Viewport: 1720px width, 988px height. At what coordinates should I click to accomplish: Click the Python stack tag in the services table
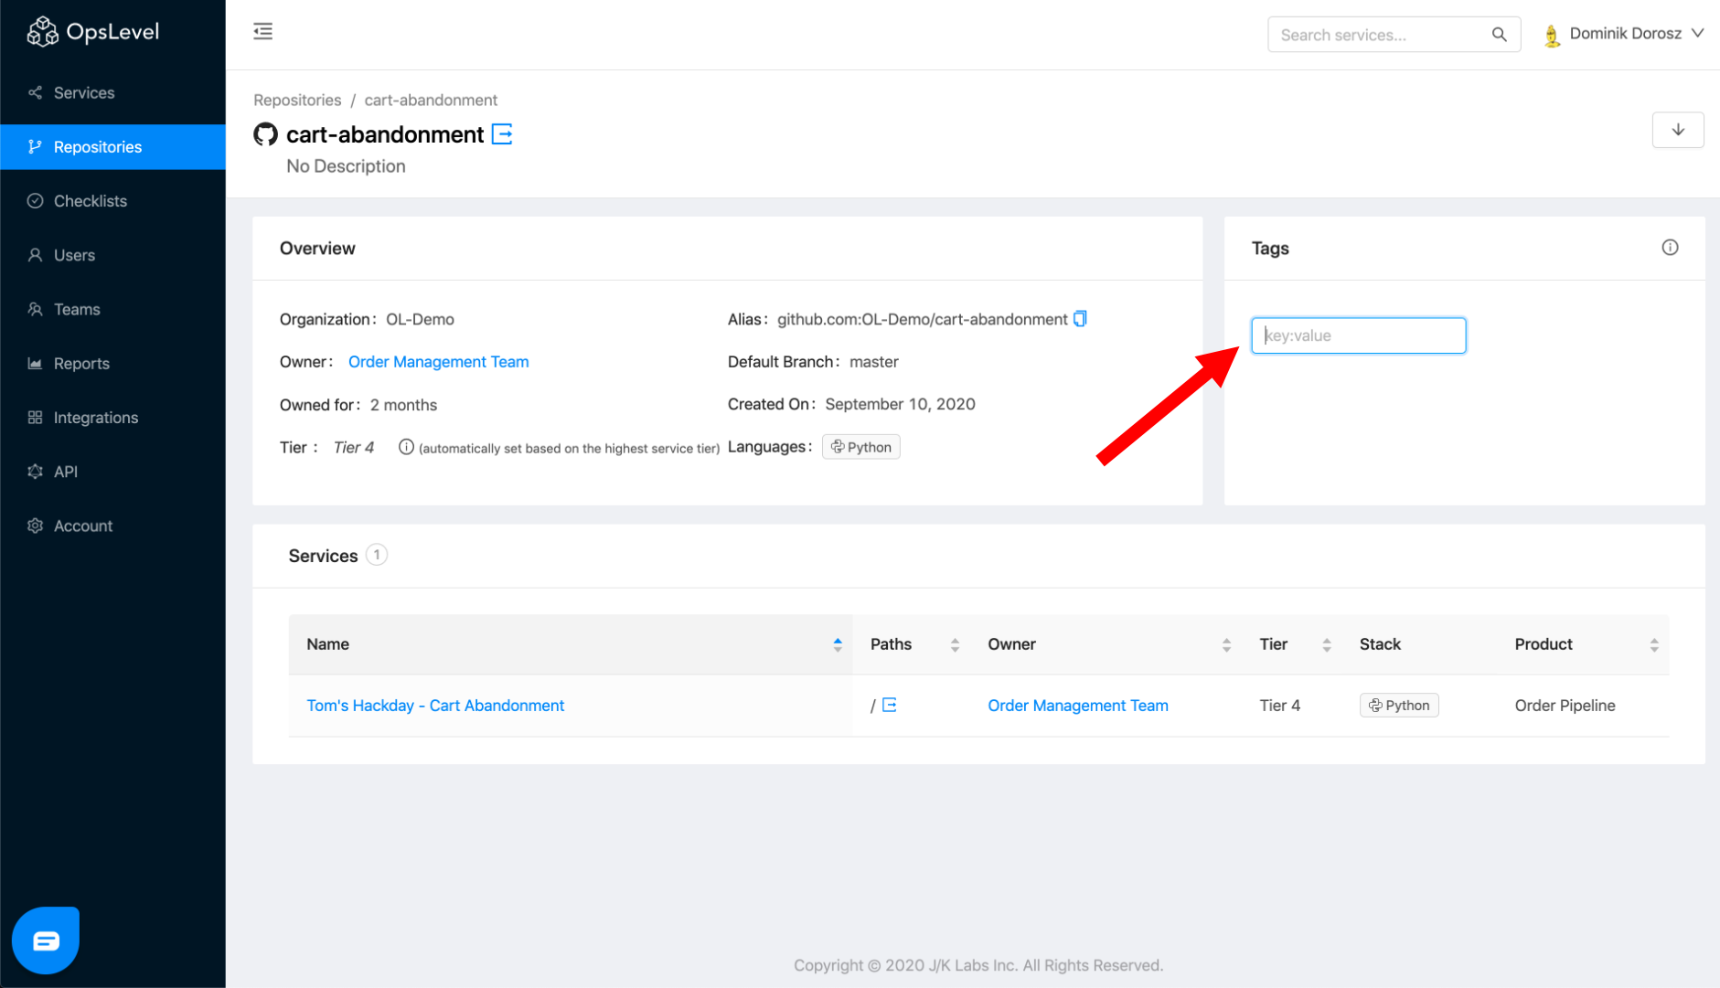coord(1399,705)
